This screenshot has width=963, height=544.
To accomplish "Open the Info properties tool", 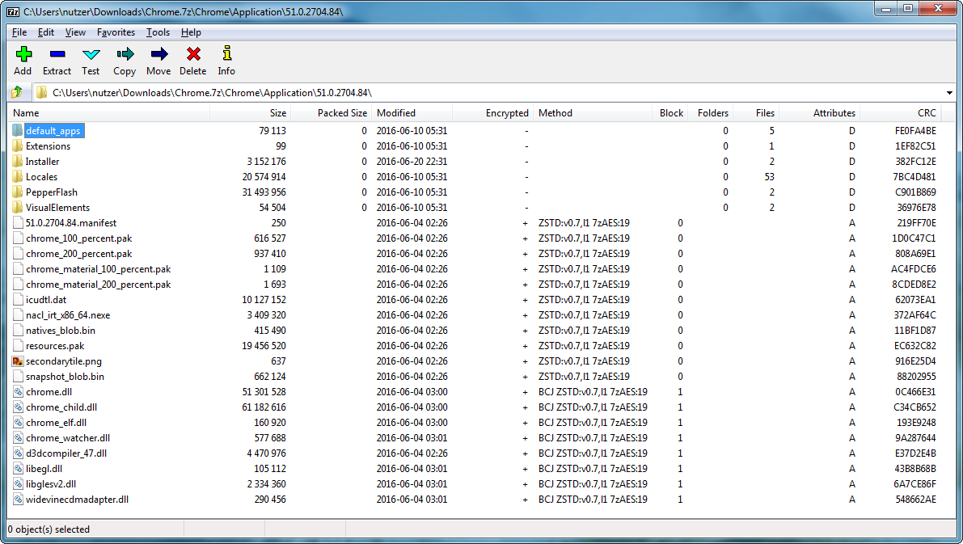I will [x=226, y=53].
